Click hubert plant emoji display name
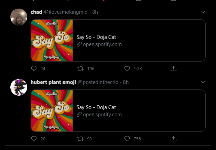Viewport: 216px width, 150px height. [x=53, y=82]
